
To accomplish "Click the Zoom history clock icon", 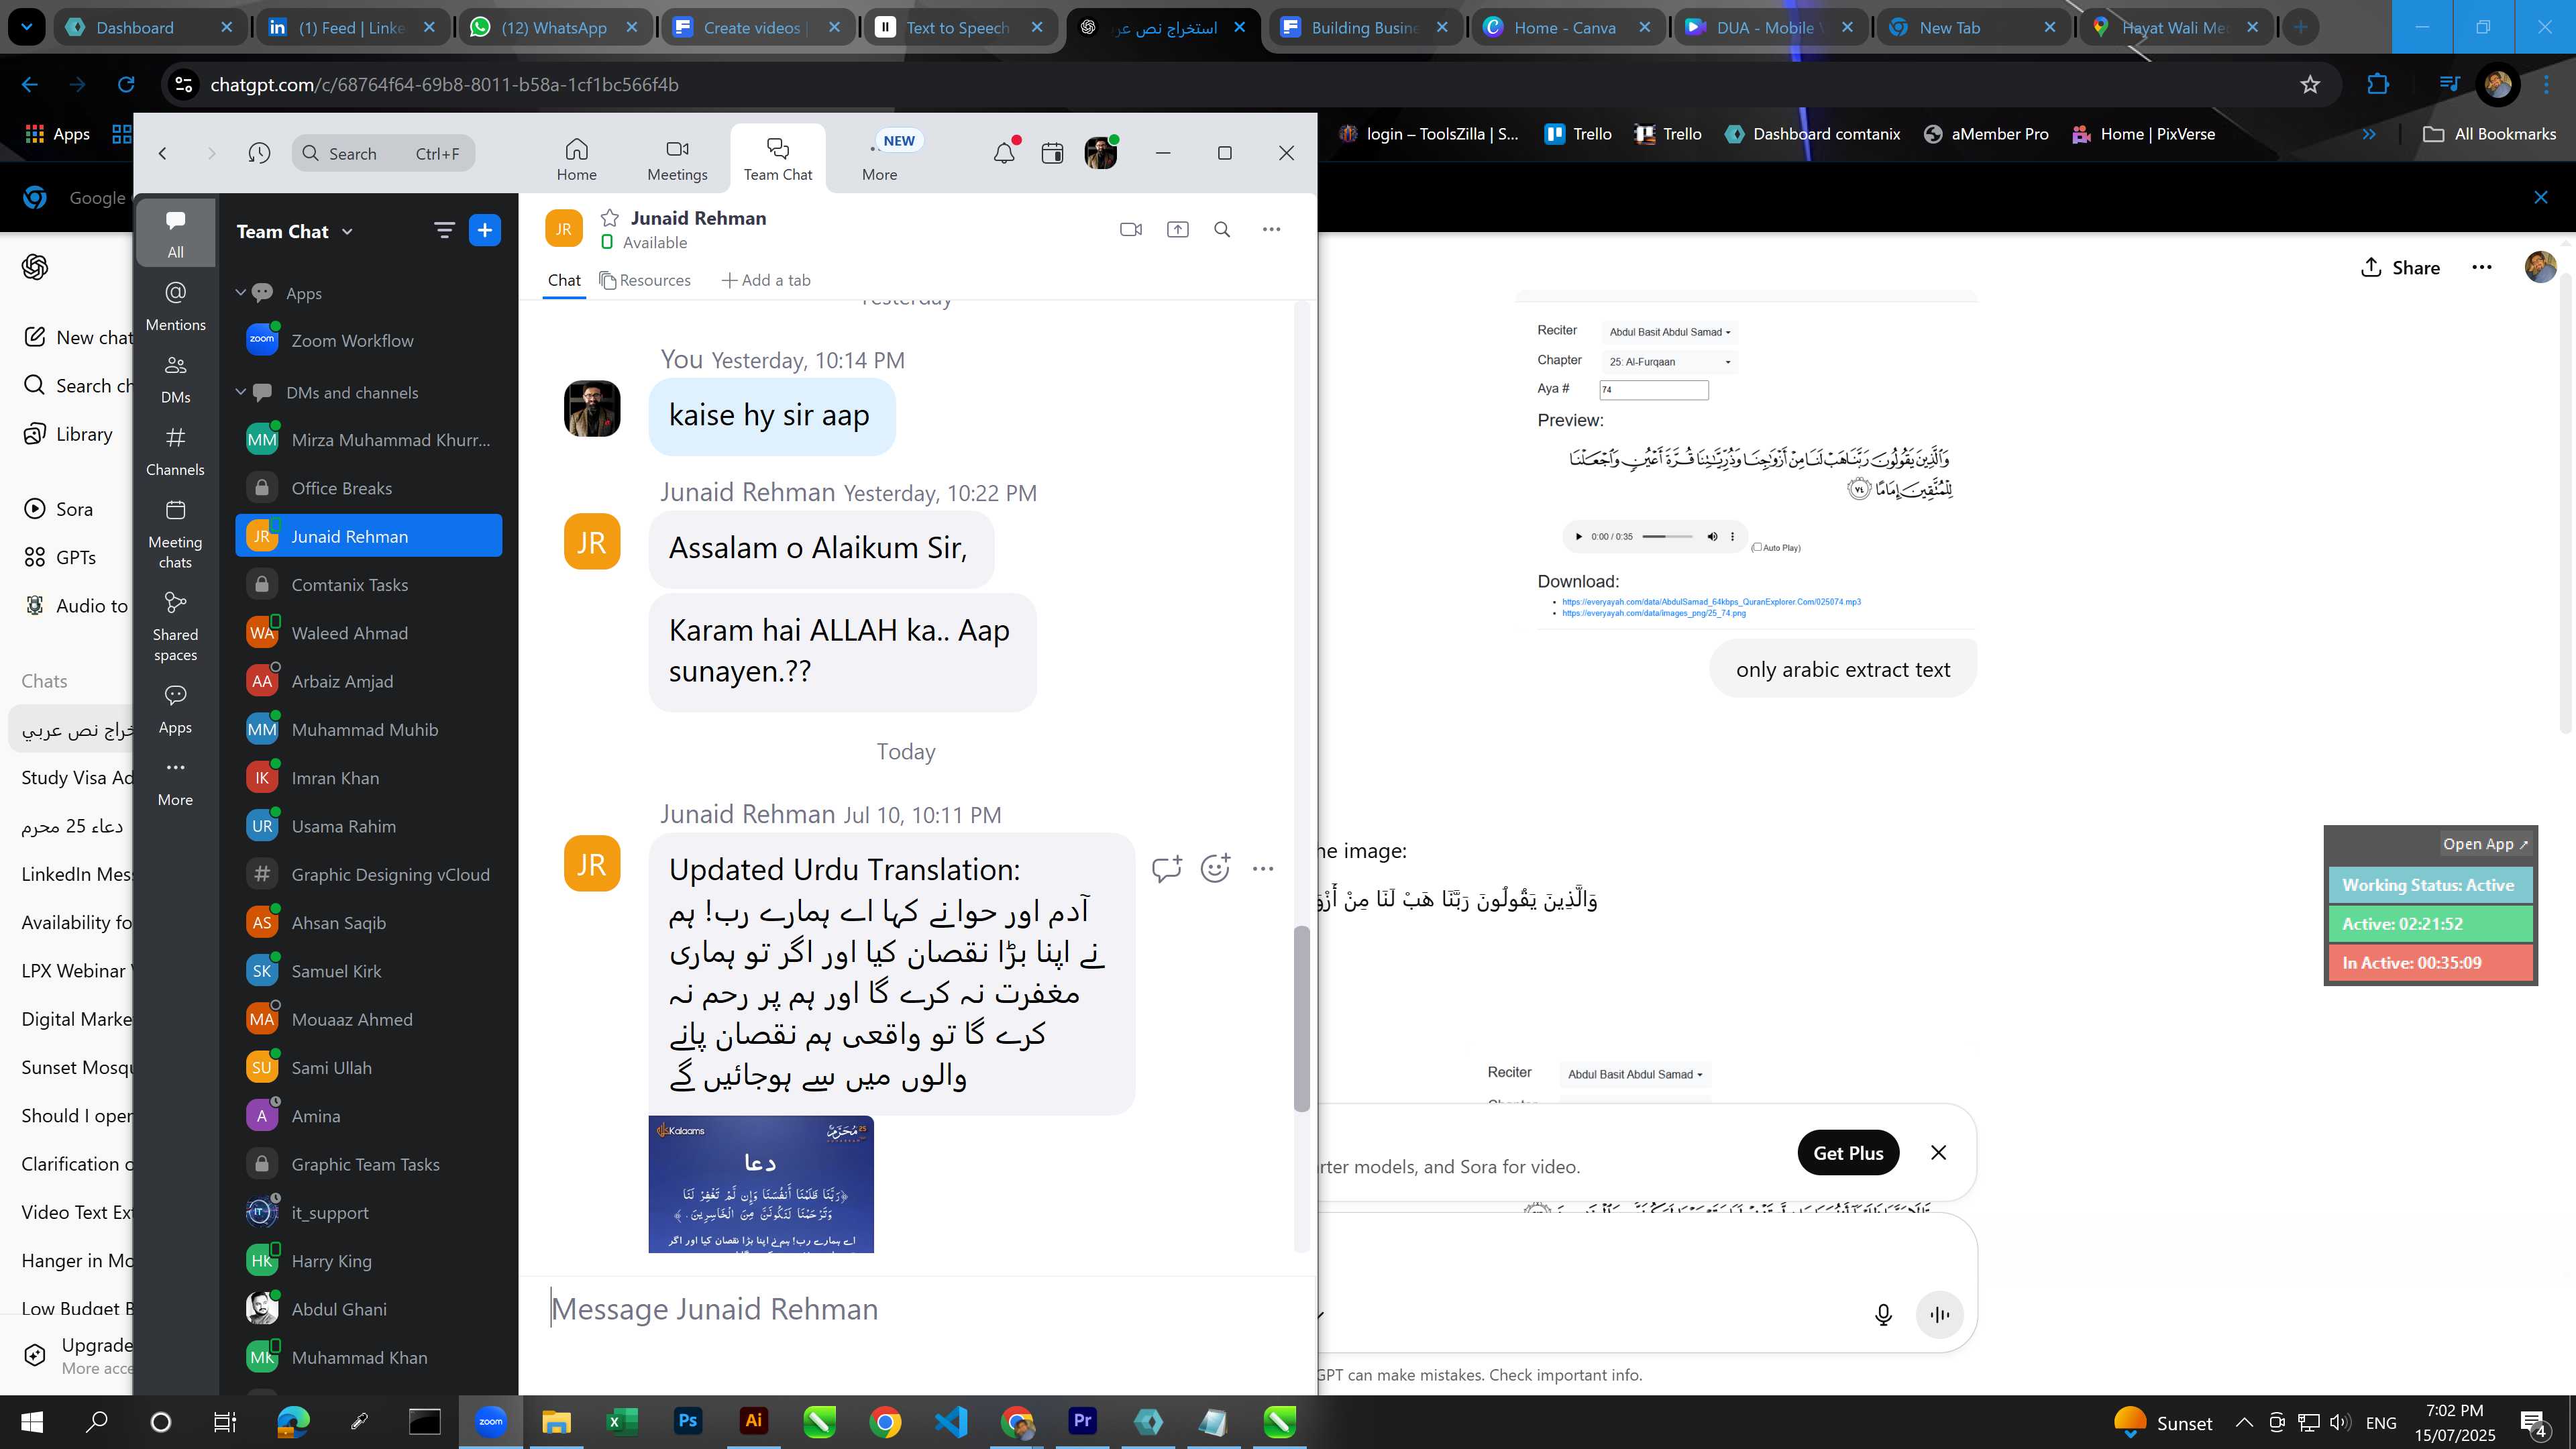I will (259, 153).
